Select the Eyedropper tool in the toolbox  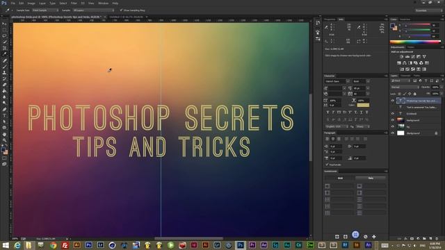4,54
